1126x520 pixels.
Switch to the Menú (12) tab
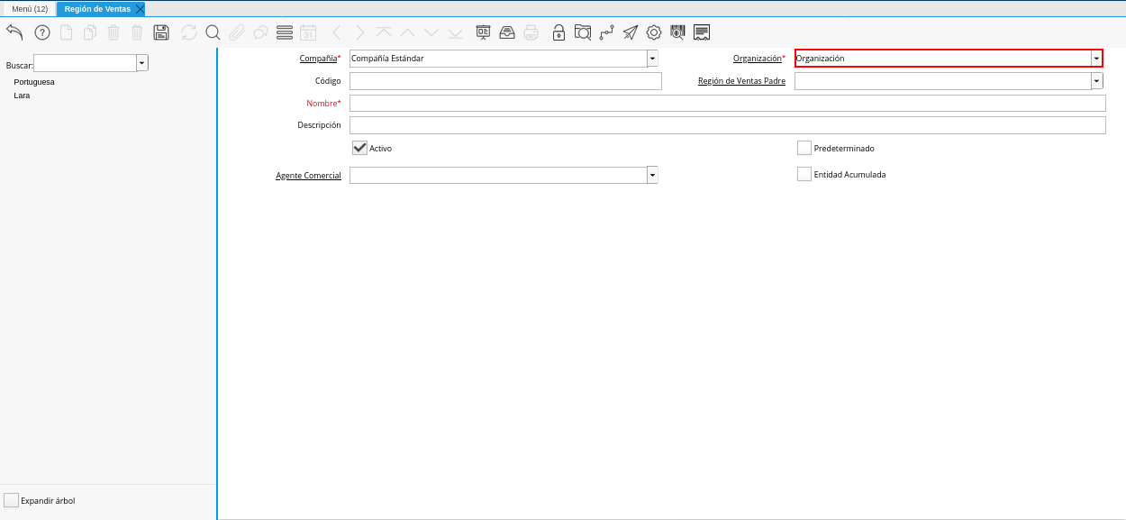(x=30, y=9)
